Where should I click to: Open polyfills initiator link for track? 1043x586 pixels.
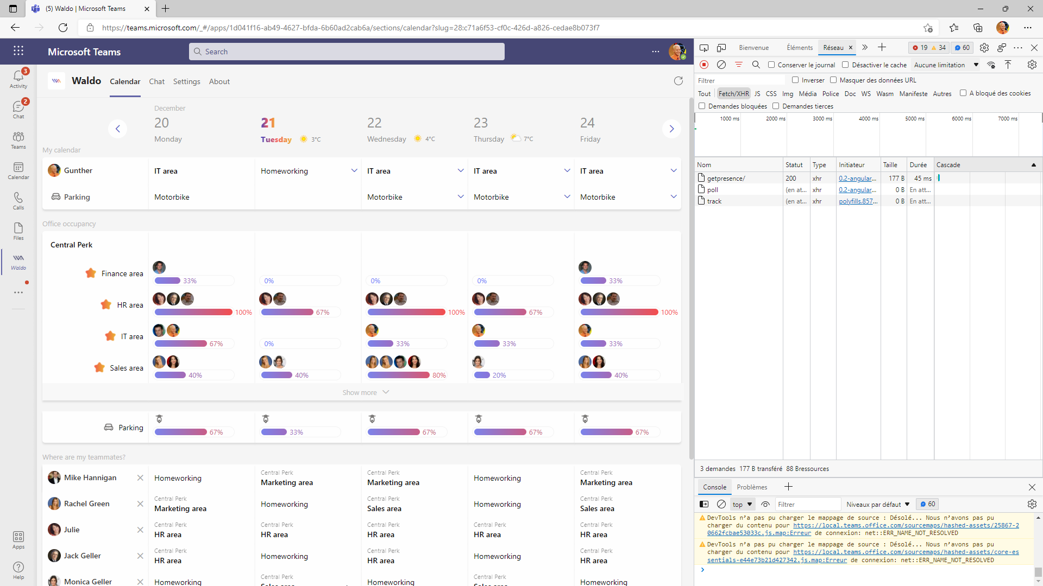click(x=858, y=201)
